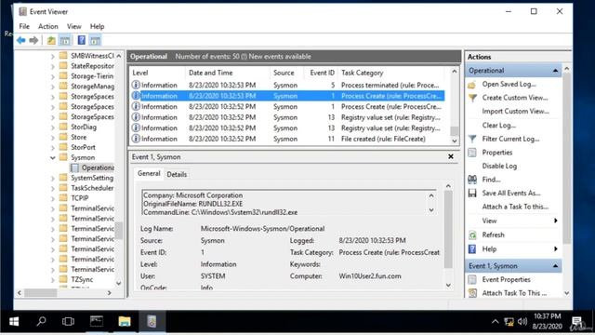This screenshot has width=595, height=335.
Task: Click the Event Viewer taskbar icon
Action: pos(152,322)
